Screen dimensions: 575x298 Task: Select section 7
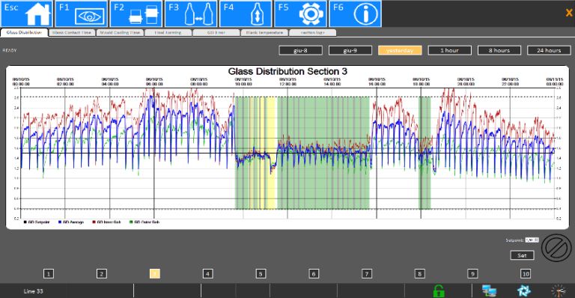click(x=367, y=273)
